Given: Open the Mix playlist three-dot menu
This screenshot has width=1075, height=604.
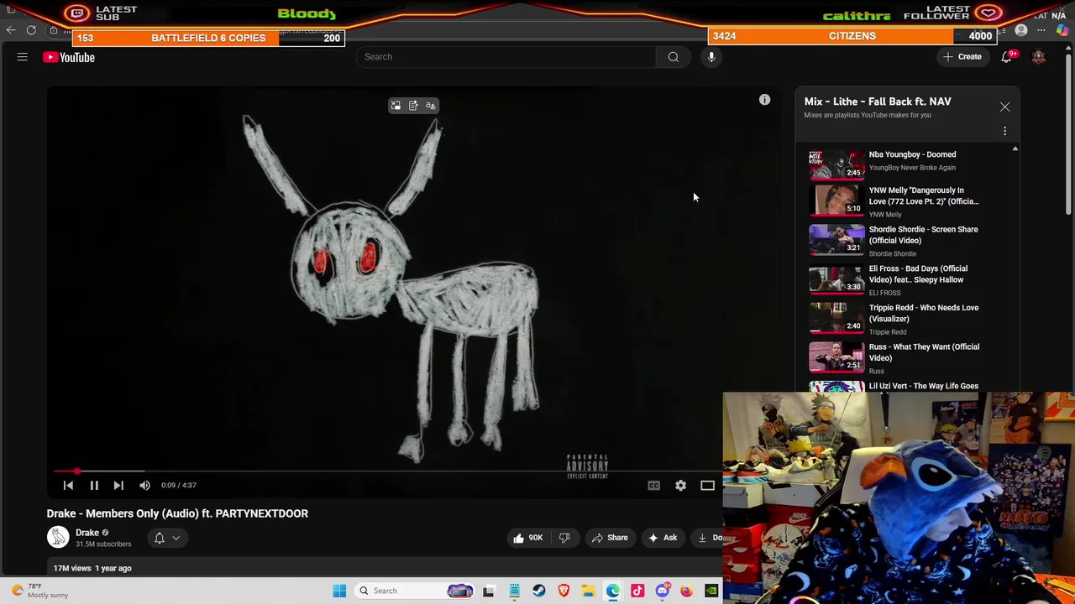Looking at the screenshot, I should (x=1004, y=131).
